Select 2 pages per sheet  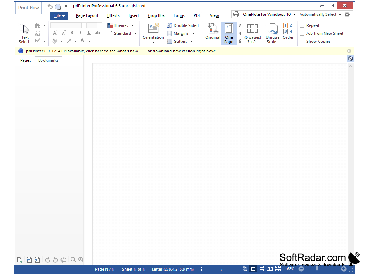click(x=240, y=25)
